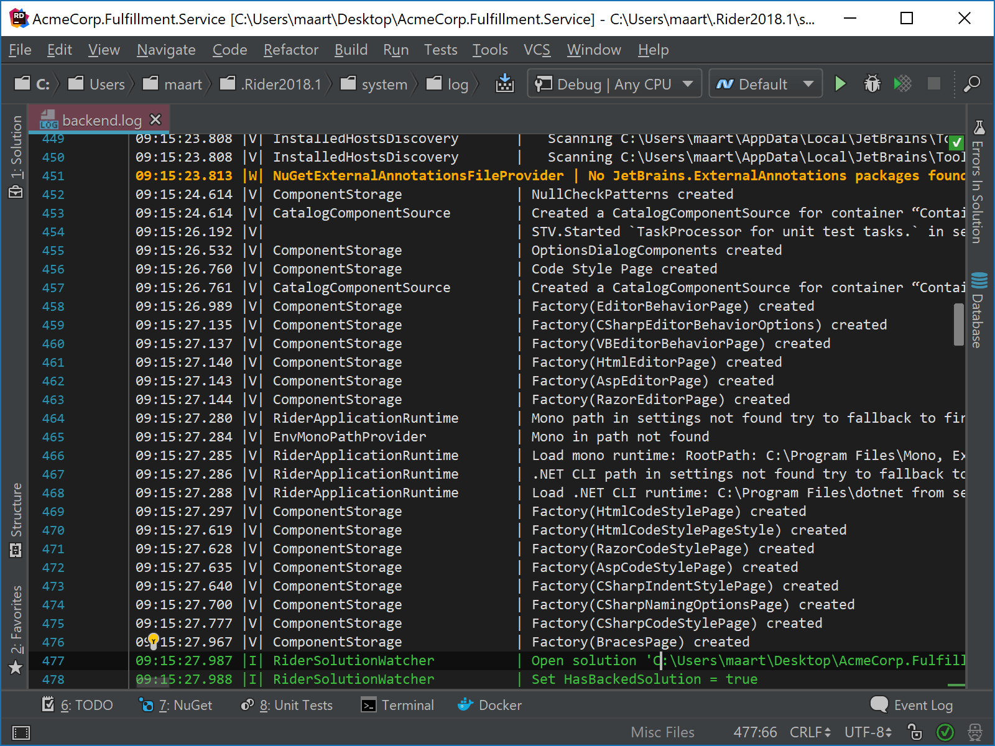Toggle tool window bars icon in status bar corner

pos(21,732)
